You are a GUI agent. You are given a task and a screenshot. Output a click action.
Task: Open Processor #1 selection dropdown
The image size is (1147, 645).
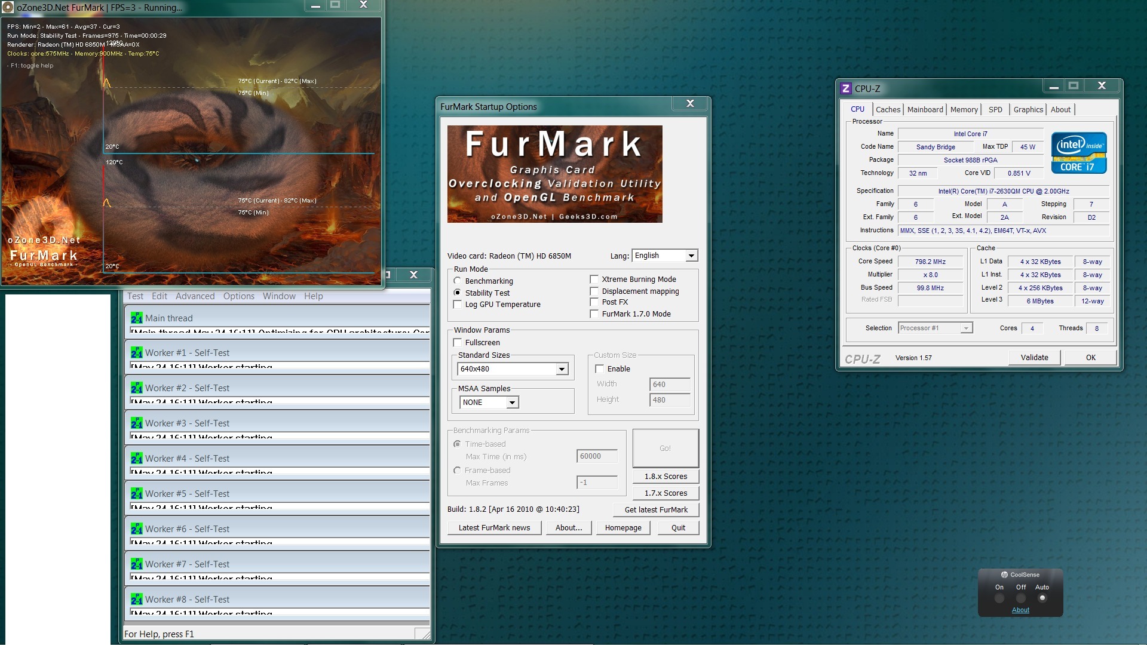[936, 328]
